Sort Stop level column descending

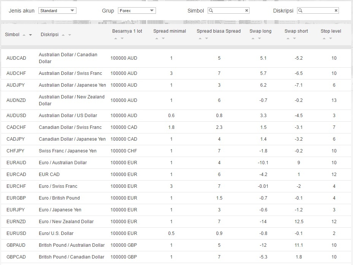coord(331,38)
